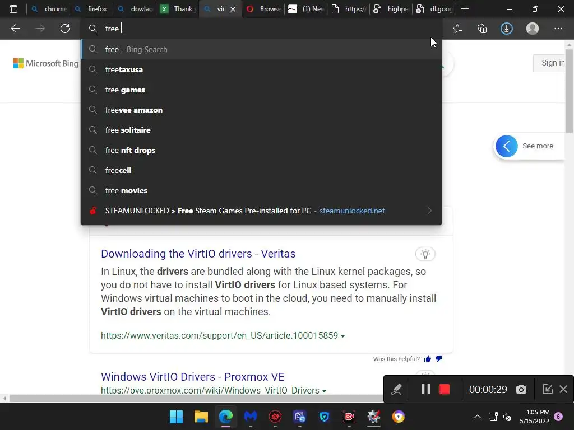Open the user profile avatar
This screenshot has width=574, height=430.
click(x=533, y=29)
